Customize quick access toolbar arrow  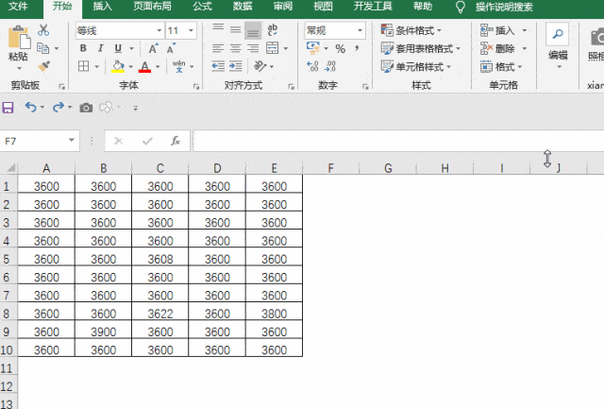pos(136,108)
